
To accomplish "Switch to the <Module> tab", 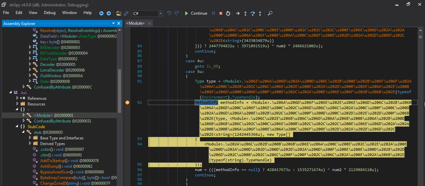I will coord(135,23).
